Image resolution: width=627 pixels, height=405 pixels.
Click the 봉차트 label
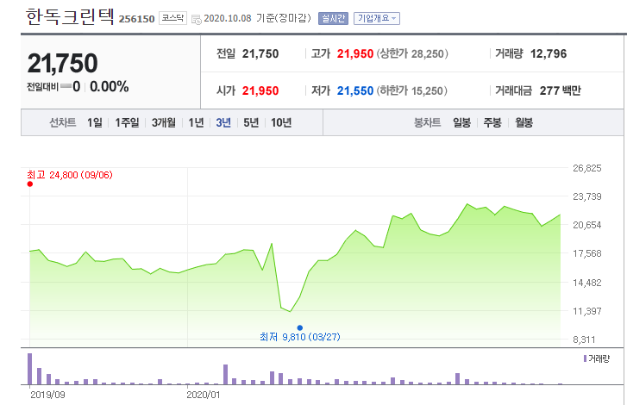point(427,122)
